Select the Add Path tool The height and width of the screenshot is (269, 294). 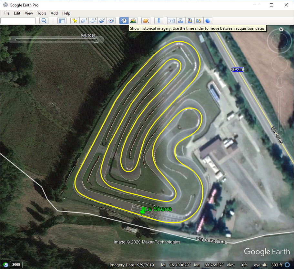point(93,21)
